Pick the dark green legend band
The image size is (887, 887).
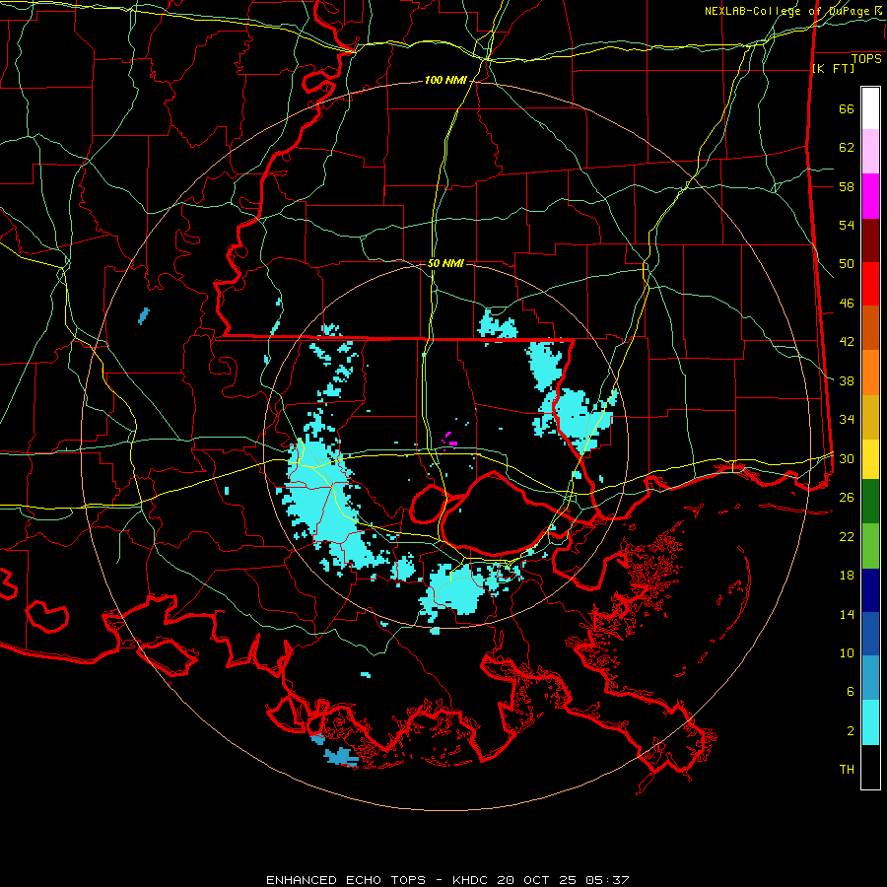tap(870, 501)
